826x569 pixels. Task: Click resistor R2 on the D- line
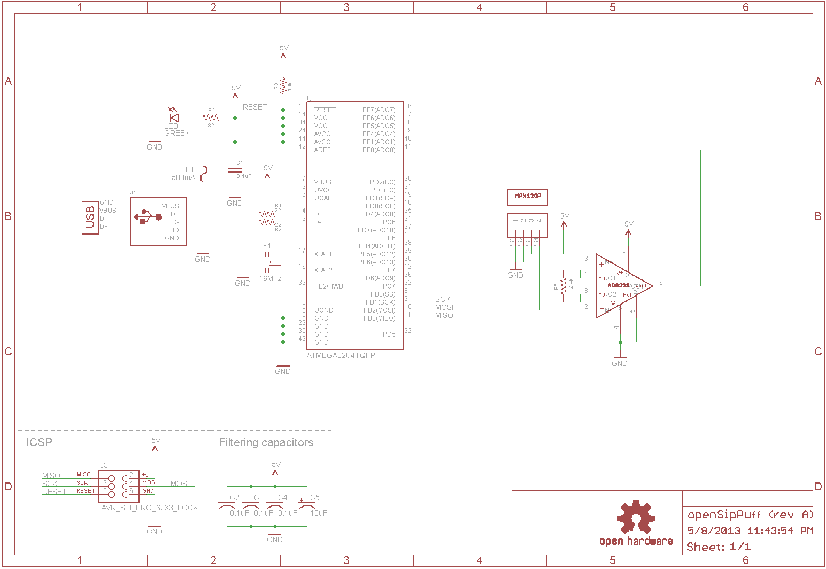click(x=267, y=222)
